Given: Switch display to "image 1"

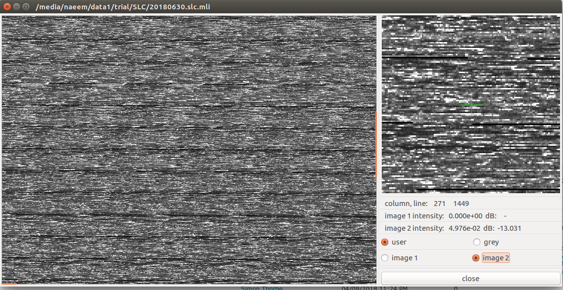Looking at the screenshot, I should click(385, 258).
